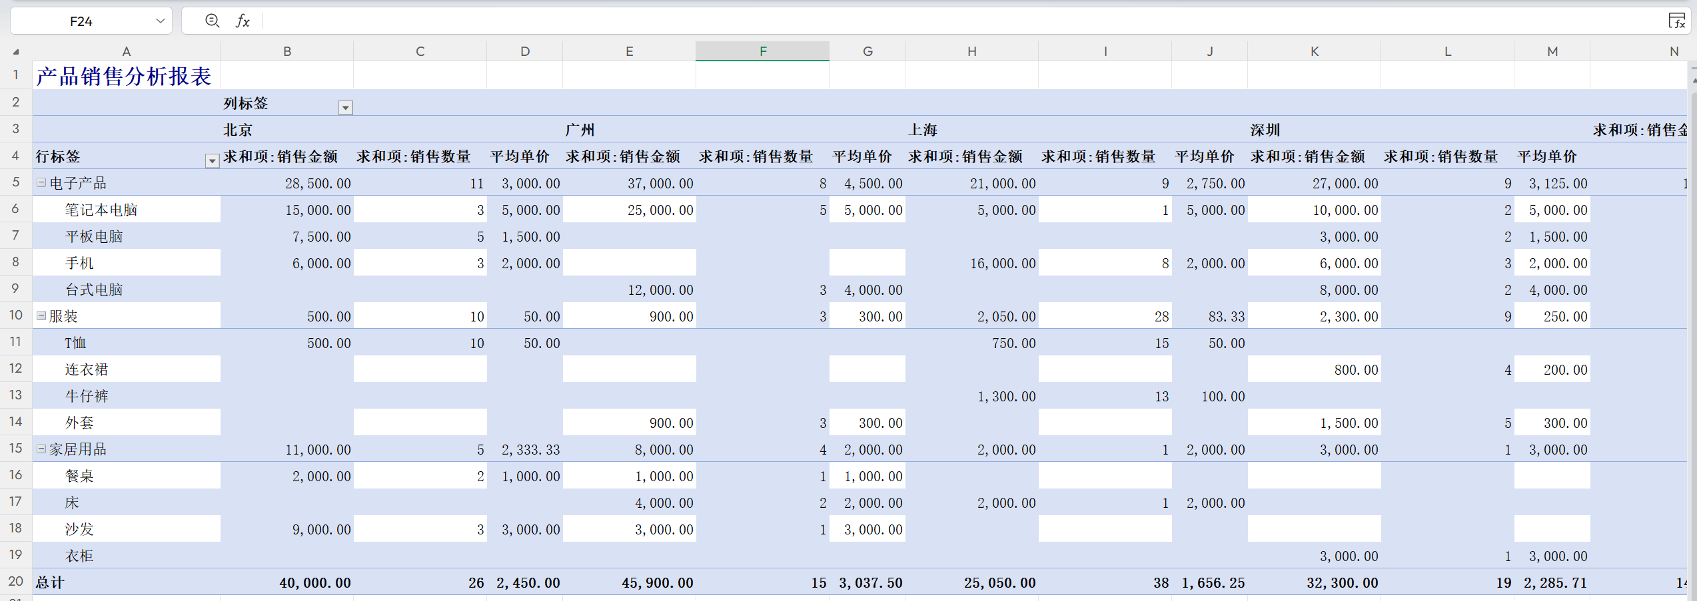
Task: Click the cell with value 37,000.00
Action: click(629, 183)
